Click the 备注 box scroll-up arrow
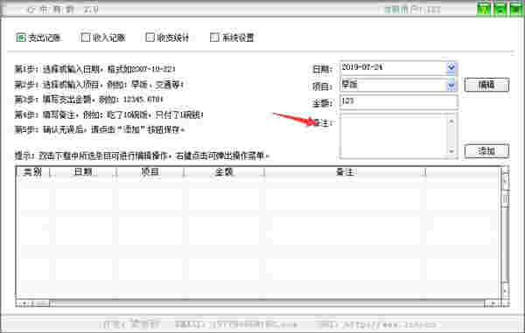 451,121
